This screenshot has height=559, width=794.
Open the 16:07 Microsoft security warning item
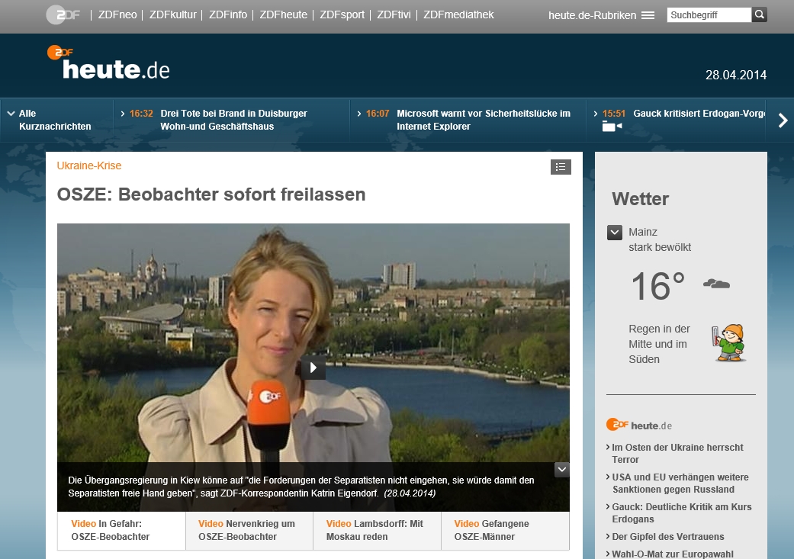463,120
